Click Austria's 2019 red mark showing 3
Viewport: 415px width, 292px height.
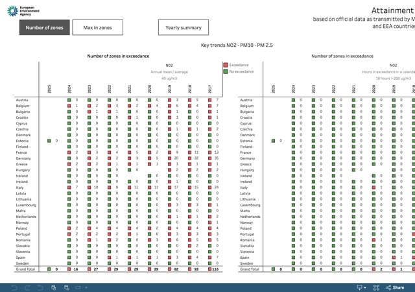[170, 100]
